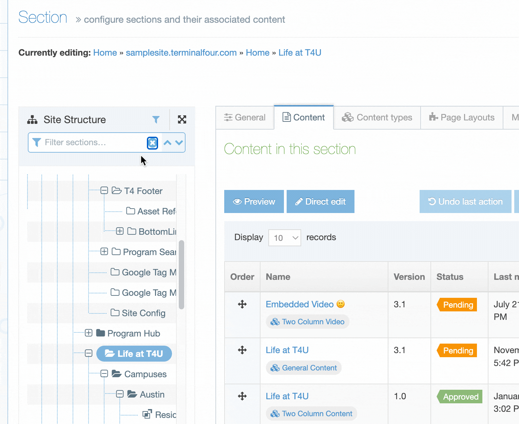Collapse the Campuses section
Screen dimensions: 519x424
tap(104, 374)
